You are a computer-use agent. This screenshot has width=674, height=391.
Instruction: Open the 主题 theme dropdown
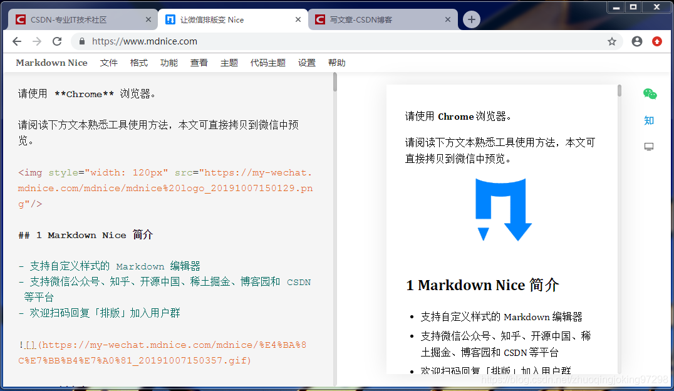(x=229, y=63)
